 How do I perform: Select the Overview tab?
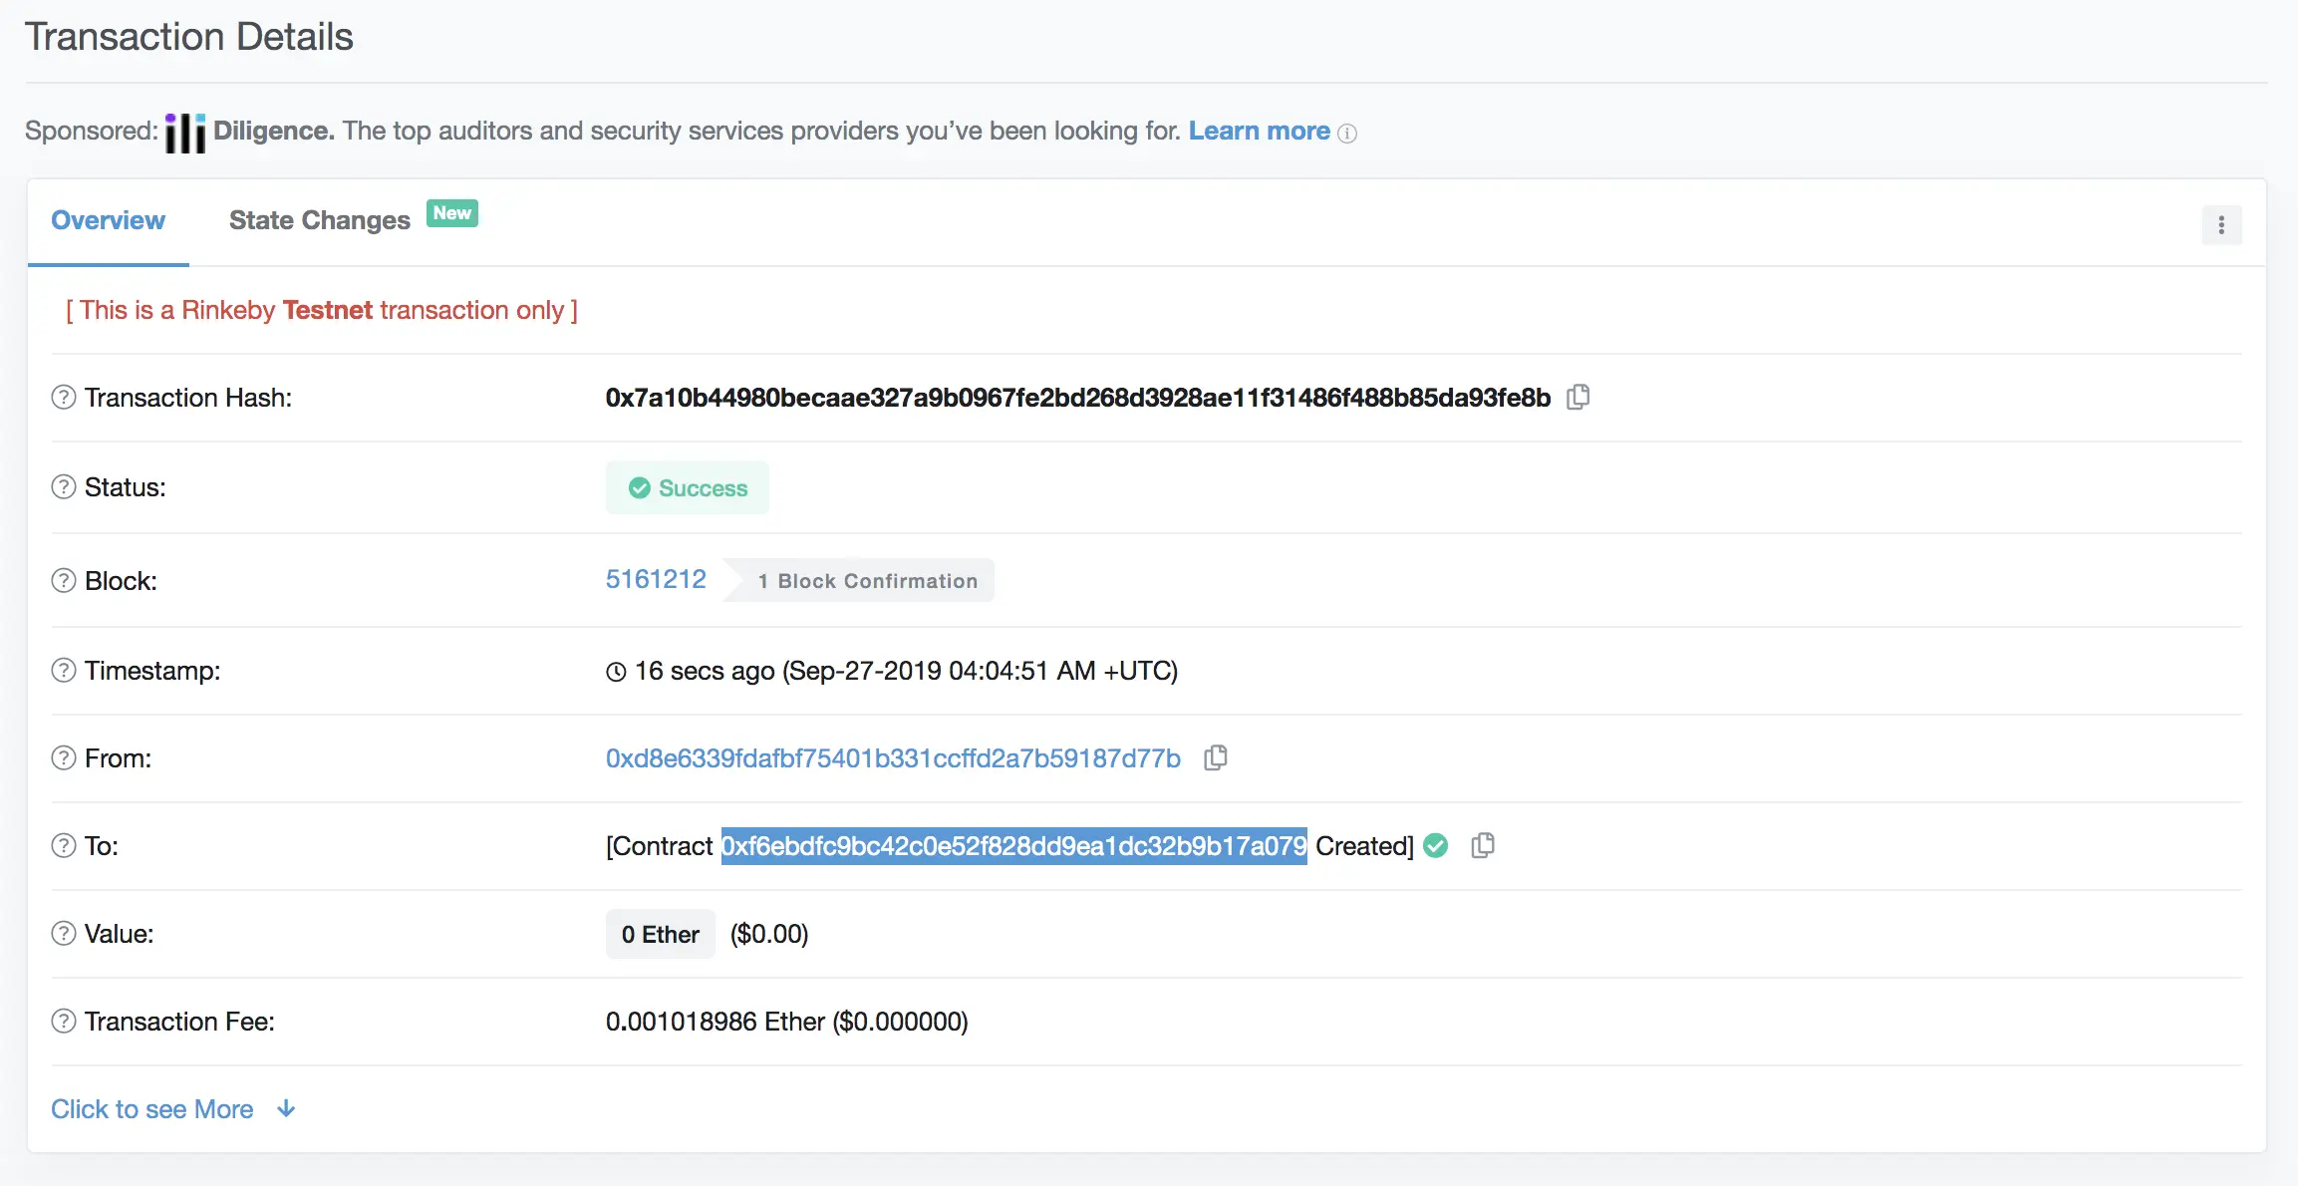click(x=108, y=220)
